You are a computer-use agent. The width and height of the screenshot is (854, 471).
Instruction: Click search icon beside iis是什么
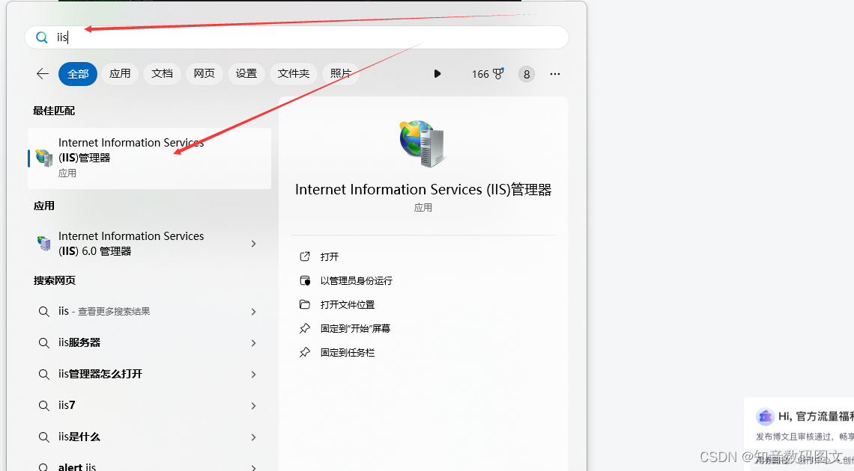coord(44,437)
